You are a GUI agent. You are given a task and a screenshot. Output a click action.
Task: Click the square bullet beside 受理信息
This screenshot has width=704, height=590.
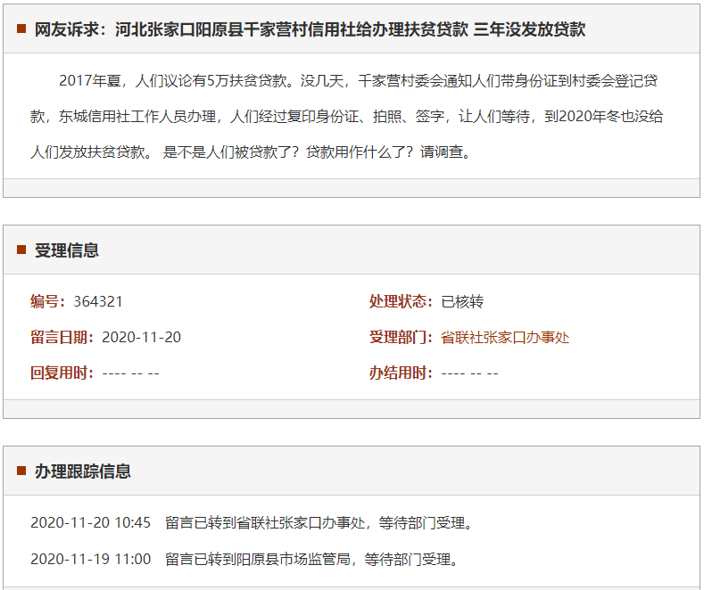tap(21, 250)
